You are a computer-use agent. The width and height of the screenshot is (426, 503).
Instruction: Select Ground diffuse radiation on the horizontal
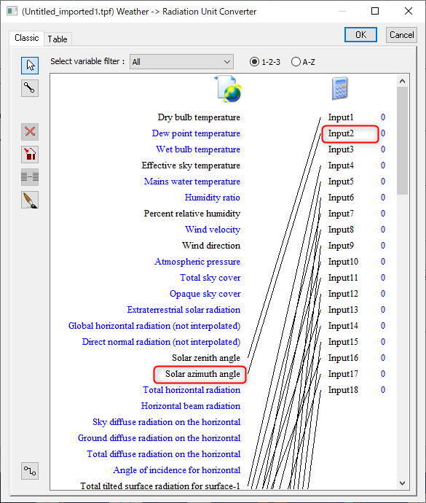click(159, 438)
